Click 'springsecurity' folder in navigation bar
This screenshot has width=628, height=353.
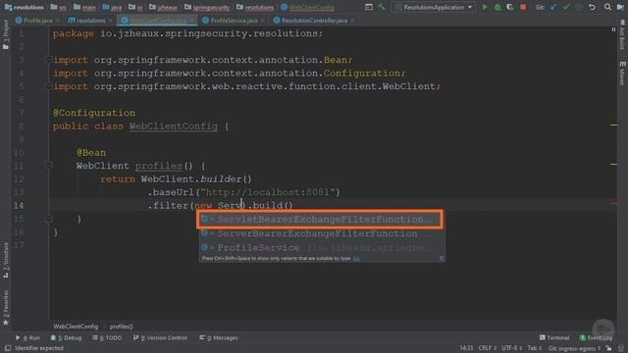(x=207, y=7)
